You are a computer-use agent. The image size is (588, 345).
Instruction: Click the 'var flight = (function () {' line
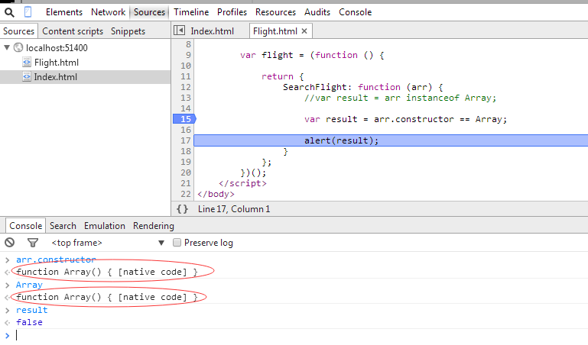coord(312,55)
